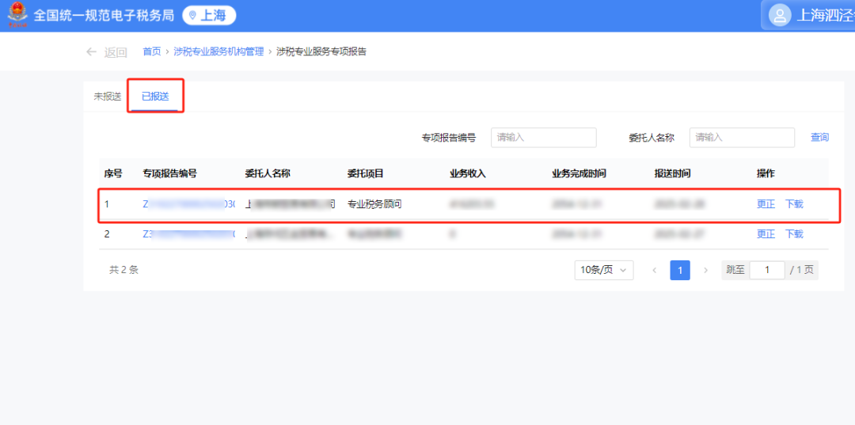This screenshot has height=425, width=855.
Task: Click the Shanghai location pin selector
Action: (x=209, y=16)
